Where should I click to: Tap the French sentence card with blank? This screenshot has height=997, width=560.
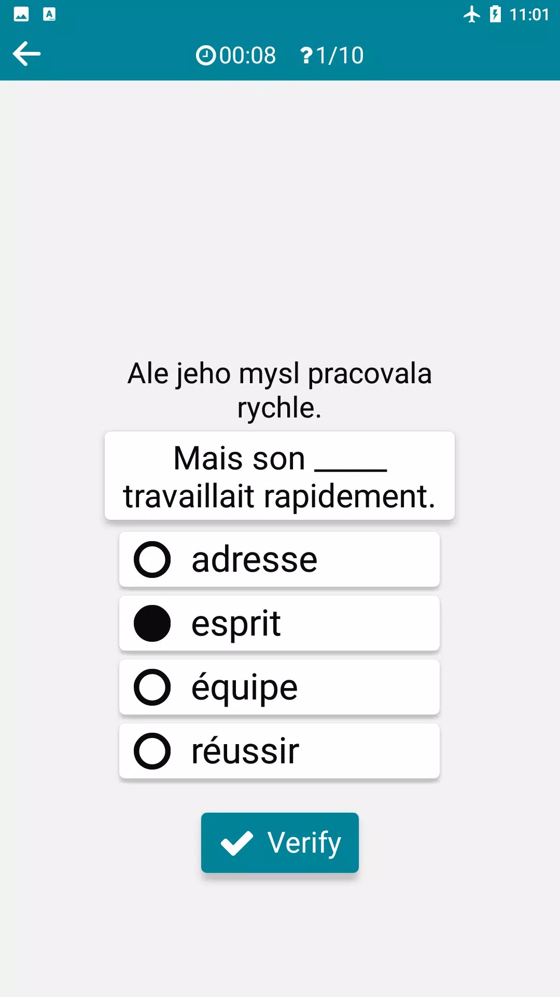pyautogui.click(x=279, y=476)
